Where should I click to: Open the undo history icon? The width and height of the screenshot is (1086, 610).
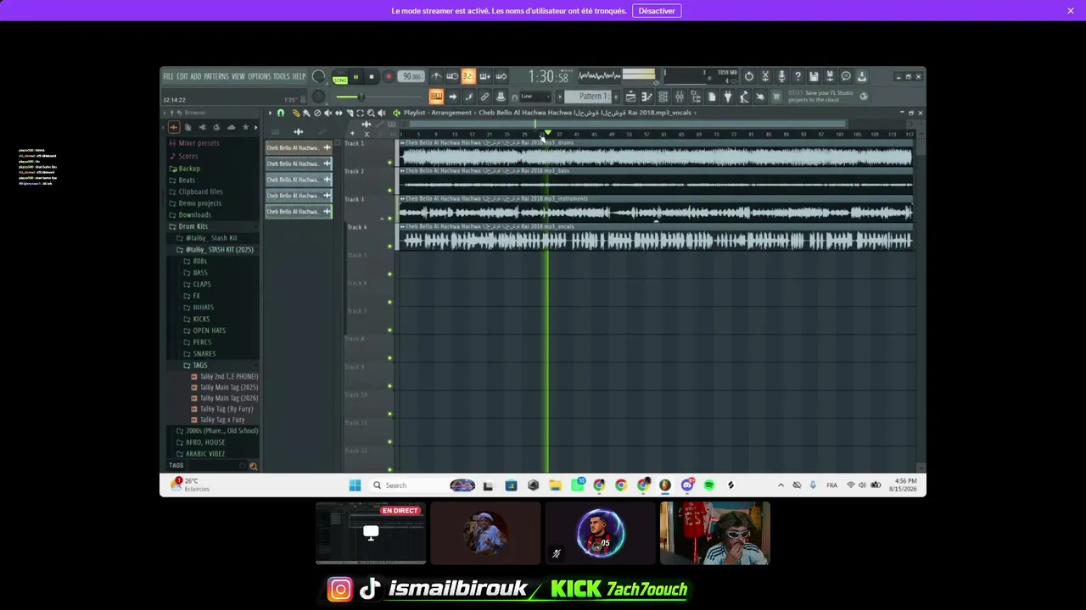tap(748, 77)
